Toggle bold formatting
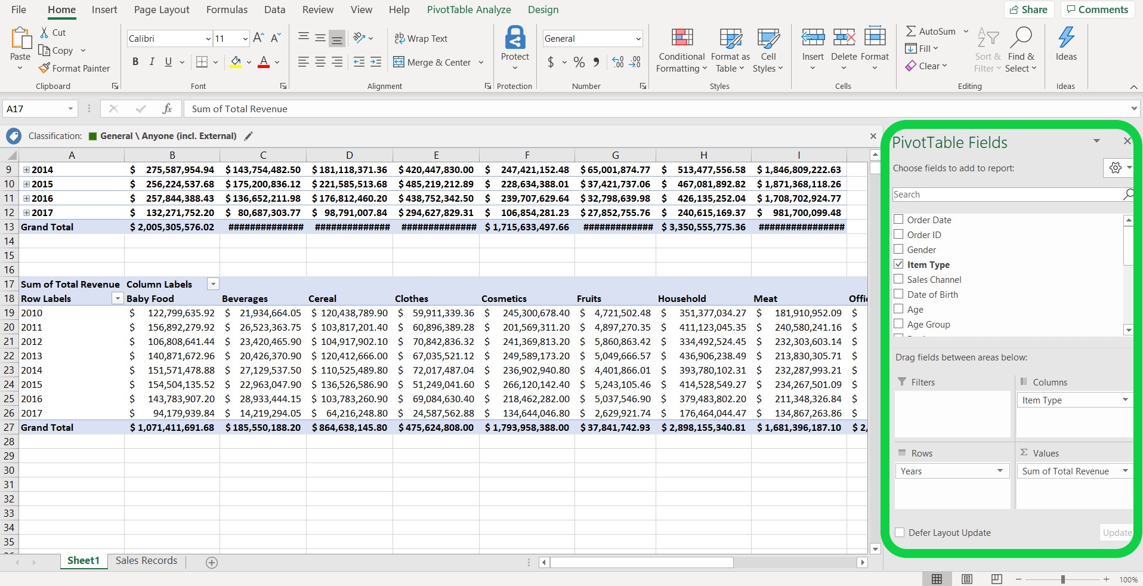This screenshot has height=586, width=1143. pyautogui.click(x=135, y=61)
